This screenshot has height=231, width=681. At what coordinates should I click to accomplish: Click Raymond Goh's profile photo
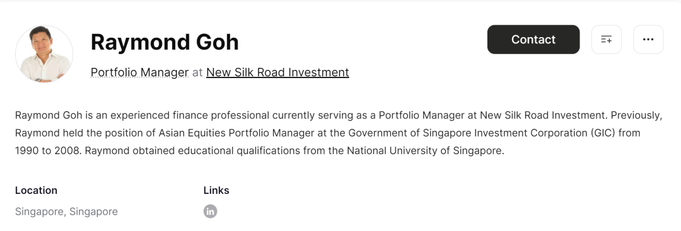pos(44,54)
